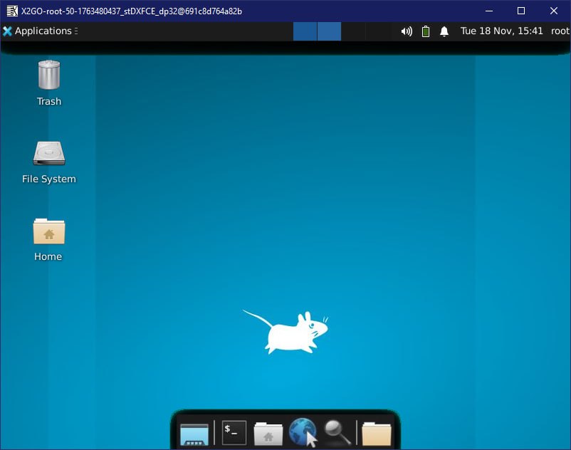
Task: Expand the beige folder directory menu in dock
Action: point(377,433)
